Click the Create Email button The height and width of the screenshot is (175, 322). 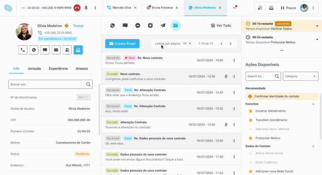click(x=122, y=43)
